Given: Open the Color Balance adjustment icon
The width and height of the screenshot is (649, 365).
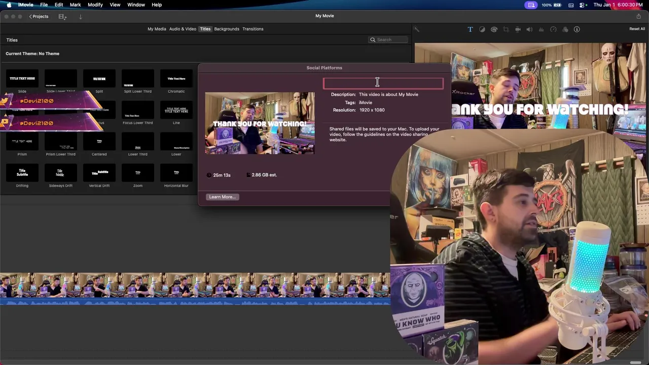Looking at the screenshot, I should tap(482, 29).
